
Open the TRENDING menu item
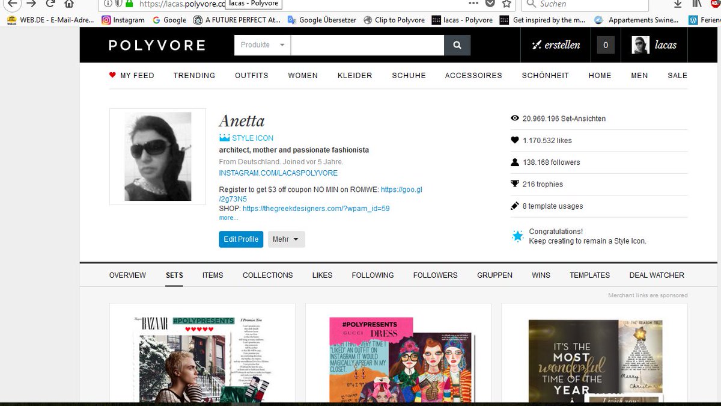[x=194, y=75]
